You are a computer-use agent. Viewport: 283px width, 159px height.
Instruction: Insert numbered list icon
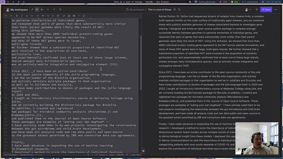pyautogui.click(x=53, y=16)
